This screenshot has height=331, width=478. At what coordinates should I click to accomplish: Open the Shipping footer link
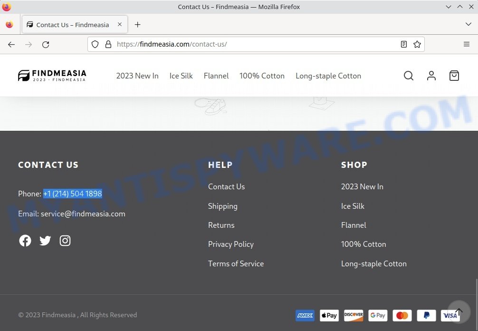(223, 206)
